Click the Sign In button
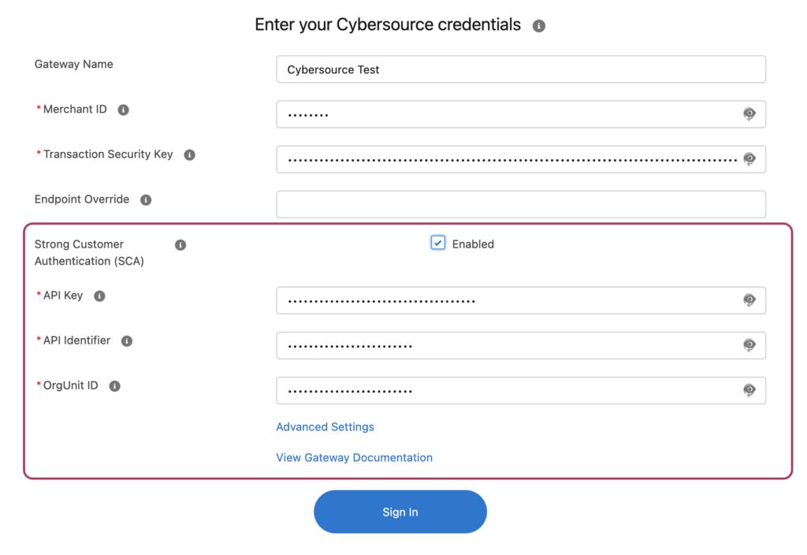Screen dimensions: 807x555 click(x=400, y=512)
